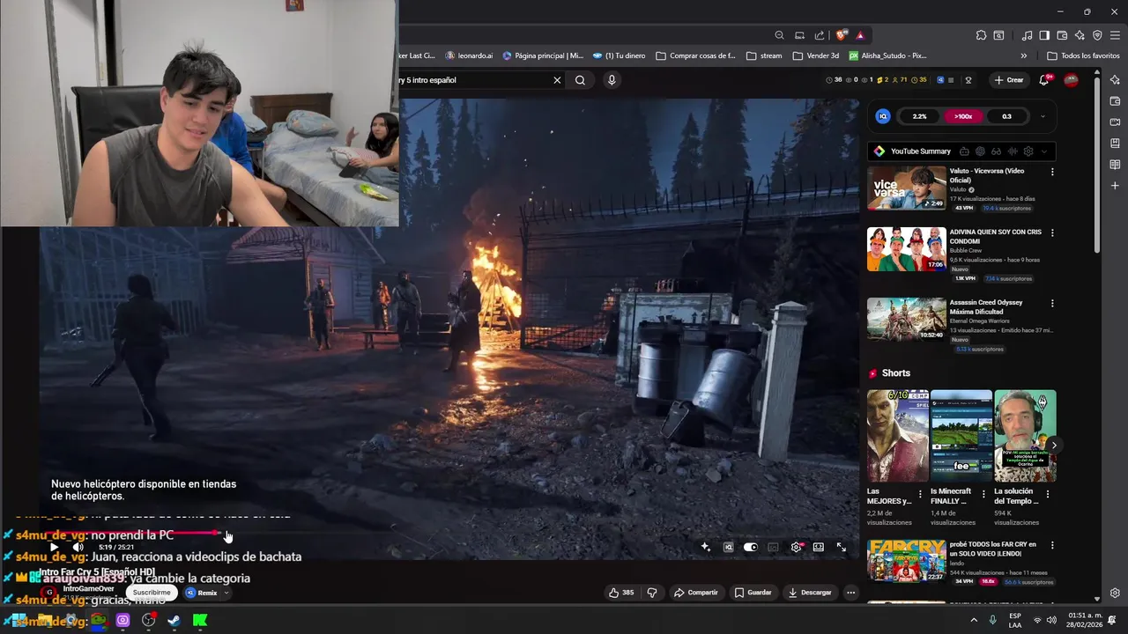Toggle the autoplay switch
This screenshot has height=634, width=1128.
[x=750, y=547]
